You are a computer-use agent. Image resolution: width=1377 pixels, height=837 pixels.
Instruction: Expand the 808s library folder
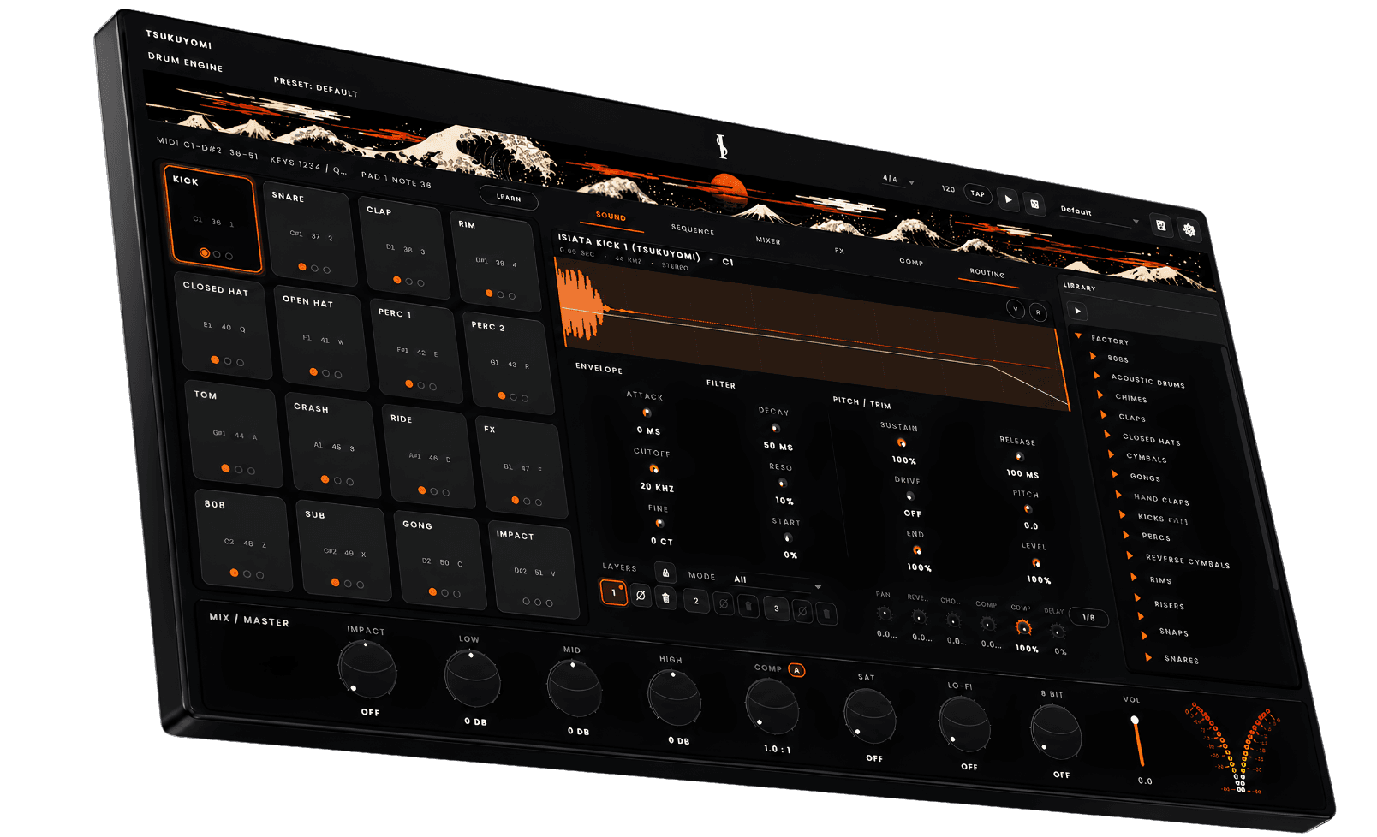click(x=1093, y=356)
